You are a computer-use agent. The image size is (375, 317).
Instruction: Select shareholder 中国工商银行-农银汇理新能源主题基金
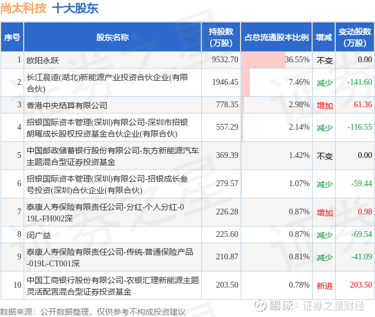click(112, 285)
